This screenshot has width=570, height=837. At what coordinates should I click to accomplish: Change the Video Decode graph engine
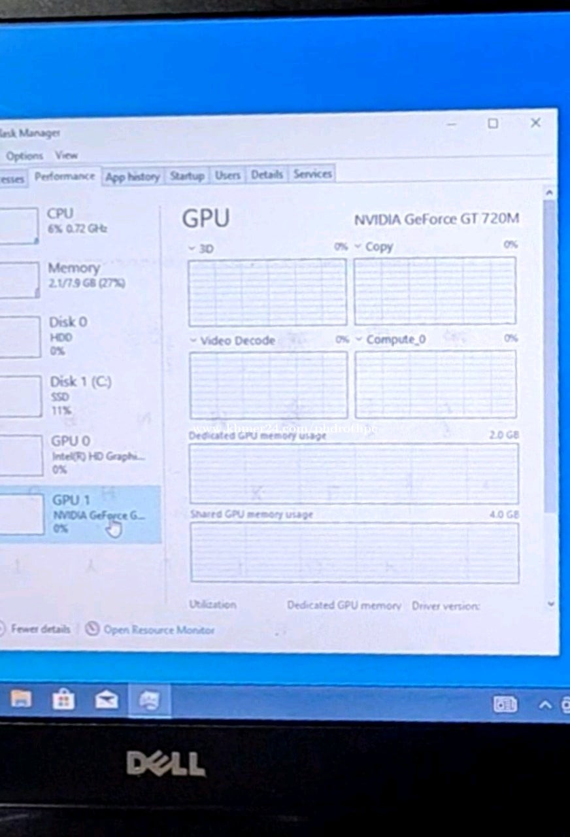point(193,341)
